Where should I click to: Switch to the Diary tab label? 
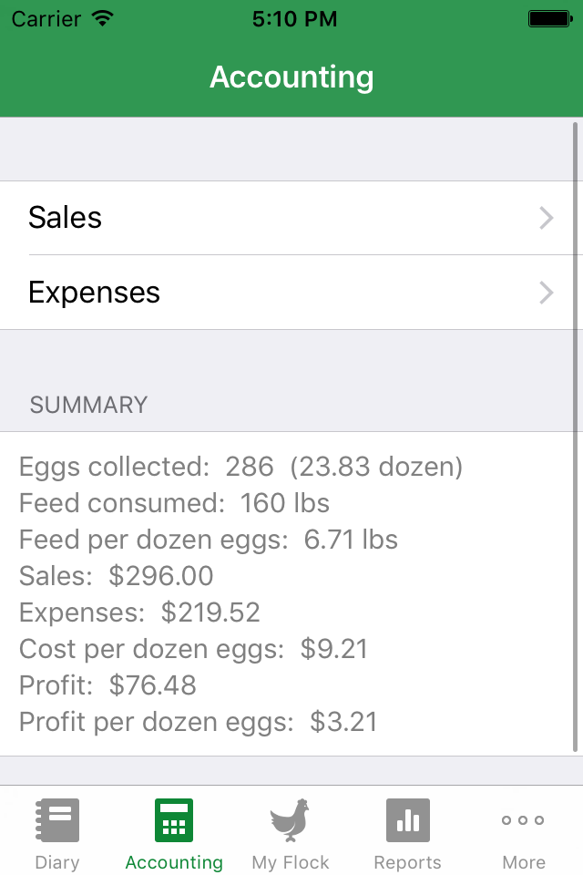coord(57,862)
